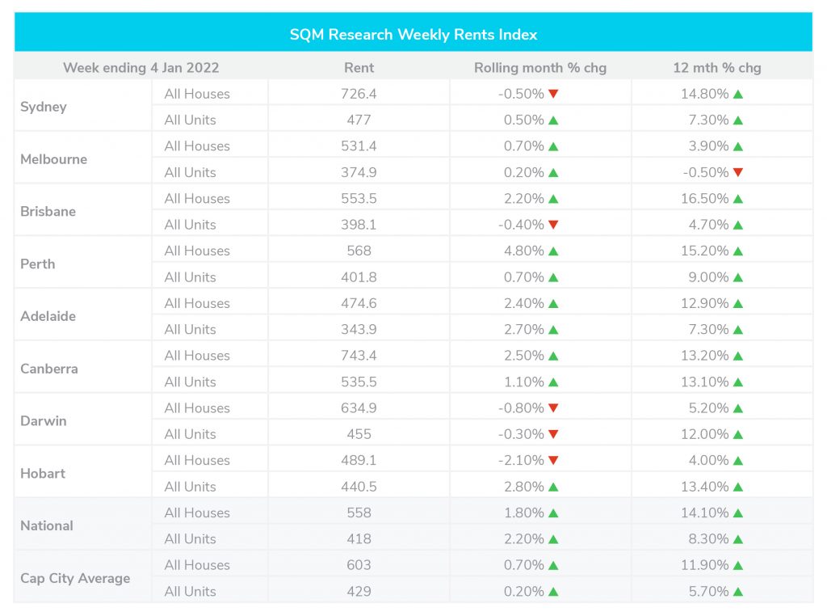The image size is (827, 616).
Task: Click Perth units rent value "401.8"
Action: (x=359, y=277)
